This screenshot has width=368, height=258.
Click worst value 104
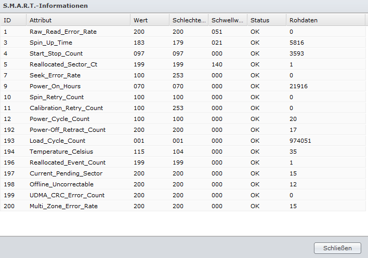[178, 152]
